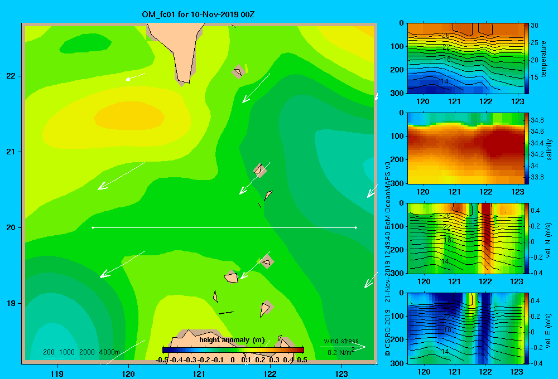Click longitude label 121 under main map
The image size is (558, 379).
pos(199,374)
